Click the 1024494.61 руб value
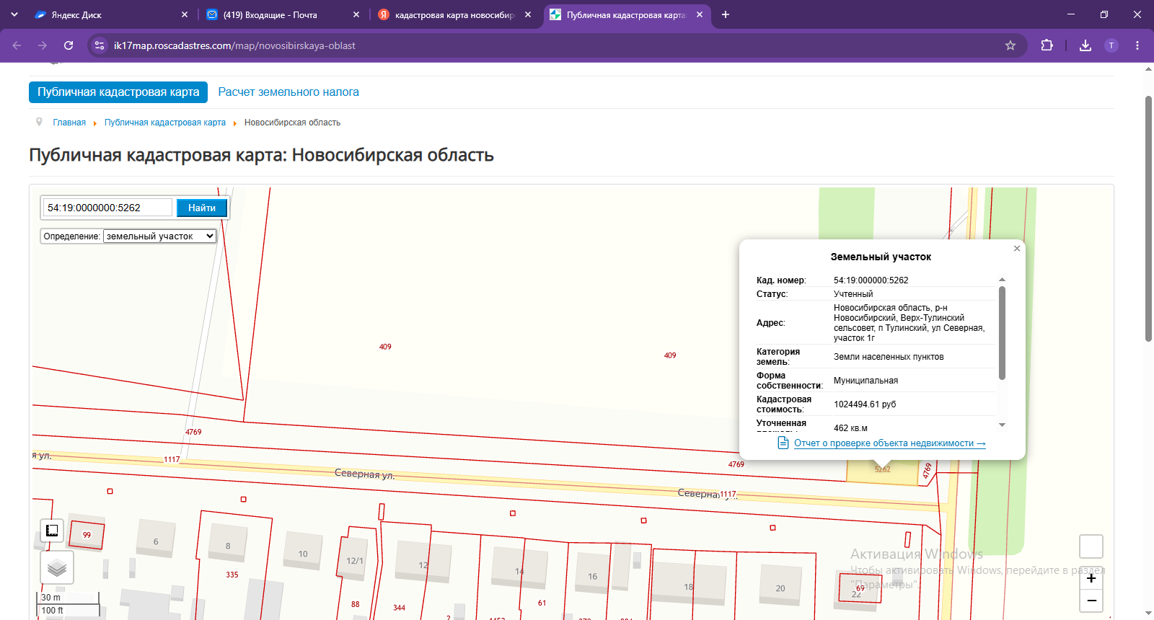Image resolution: width=1154 pixels, height=620 pixels. pos(865,404)
